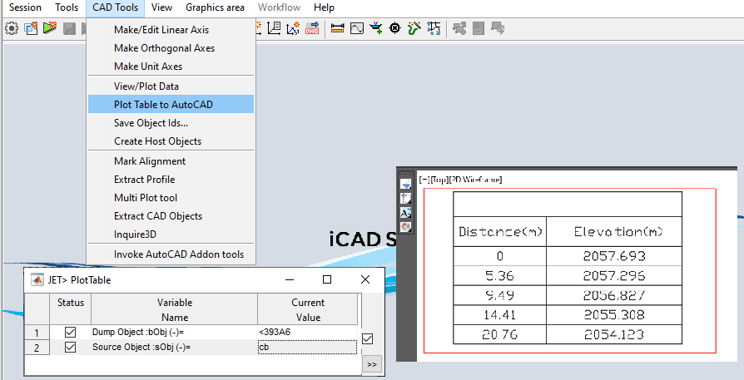744x380 pixels.
Task: Open the Graphics area menu
Action: [215, 7]
